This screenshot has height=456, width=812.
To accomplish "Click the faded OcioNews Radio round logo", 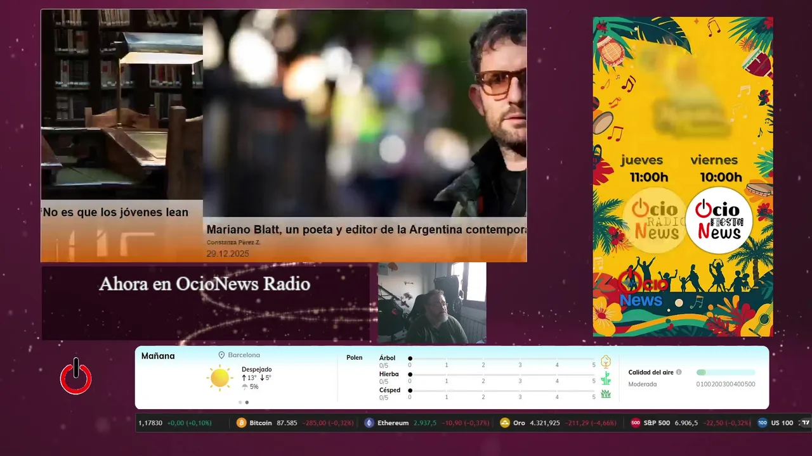I will (656, 220).
